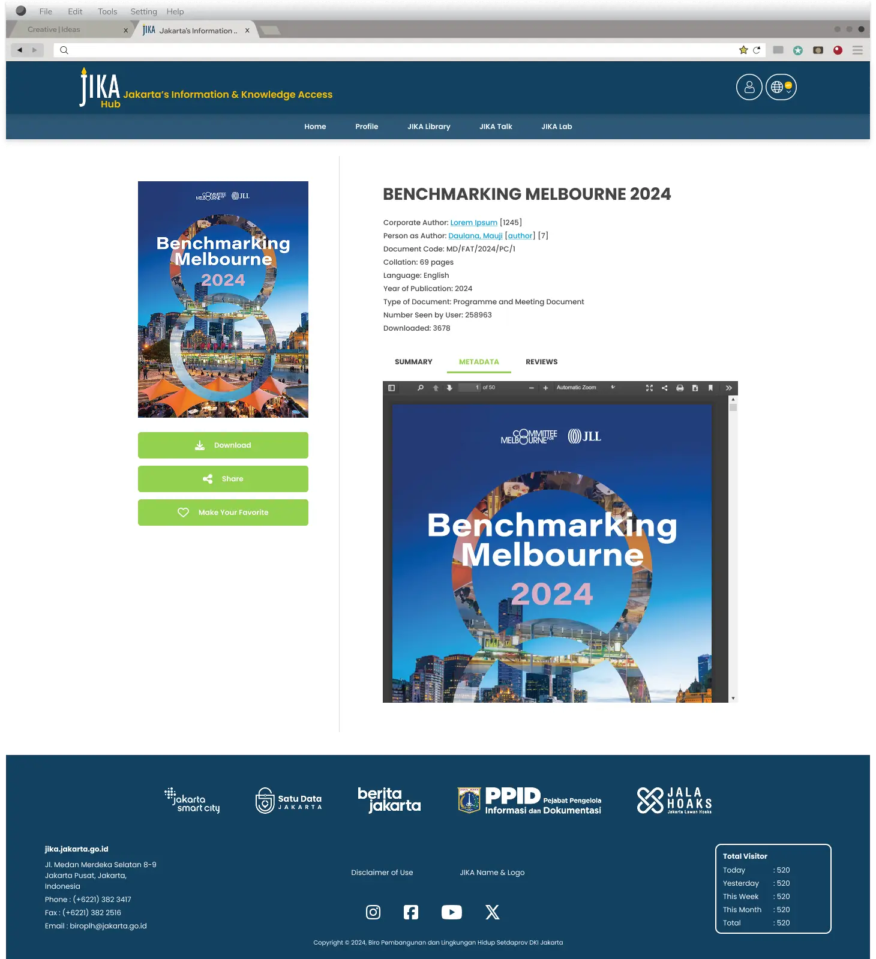Open the Edit menu
The height and width of the screenshot is (959, 876).
tap(75, 11)
